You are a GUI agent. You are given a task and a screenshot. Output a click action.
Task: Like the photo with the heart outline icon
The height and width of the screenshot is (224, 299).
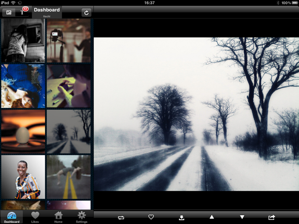151,217
